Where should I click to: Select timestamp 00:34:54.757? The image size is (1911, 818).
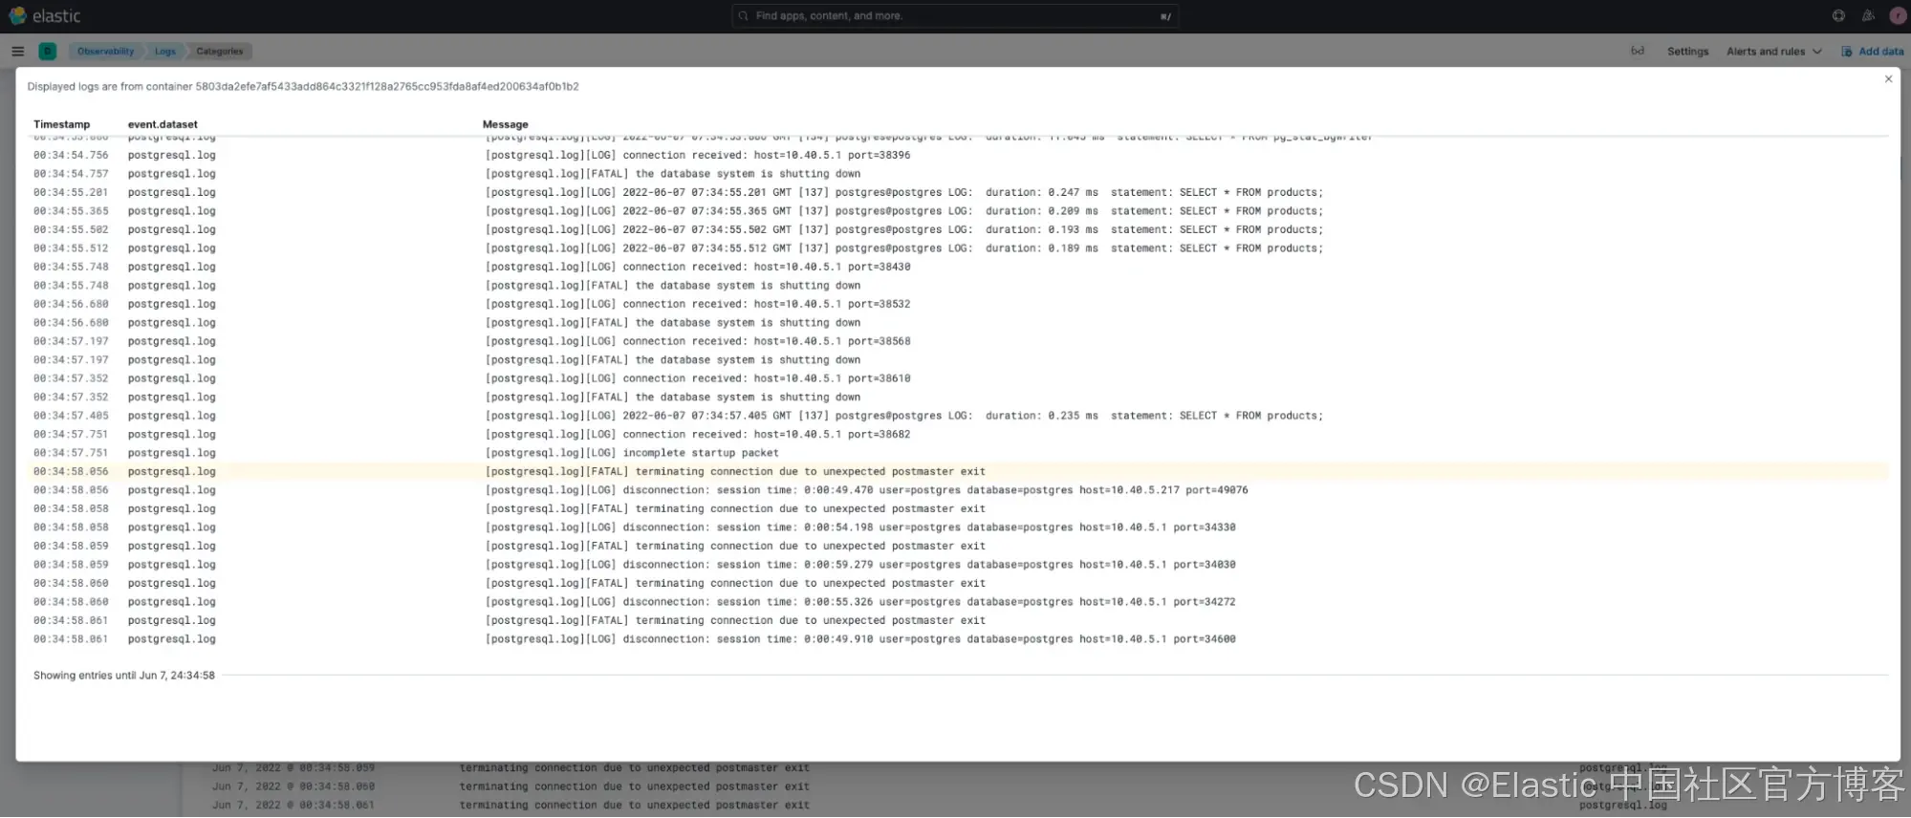71,174
